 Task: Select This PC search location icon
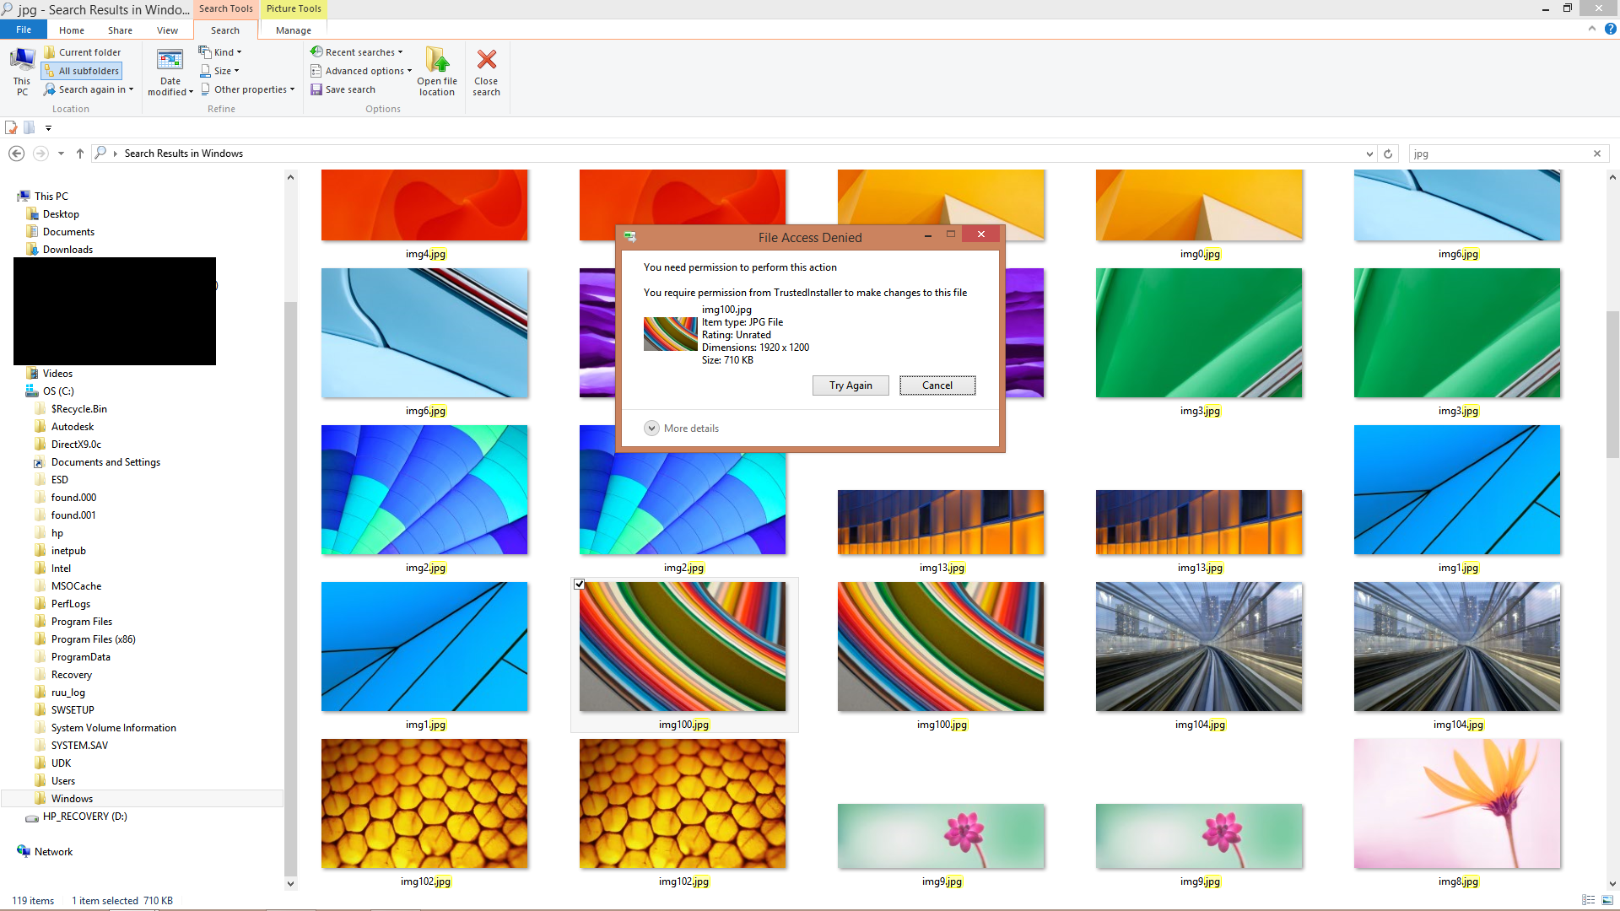(22, 60)
